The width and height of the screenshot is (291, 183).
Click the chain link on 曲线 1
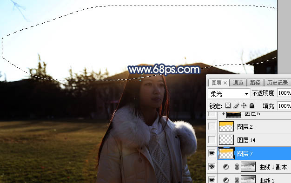[237, 180]
